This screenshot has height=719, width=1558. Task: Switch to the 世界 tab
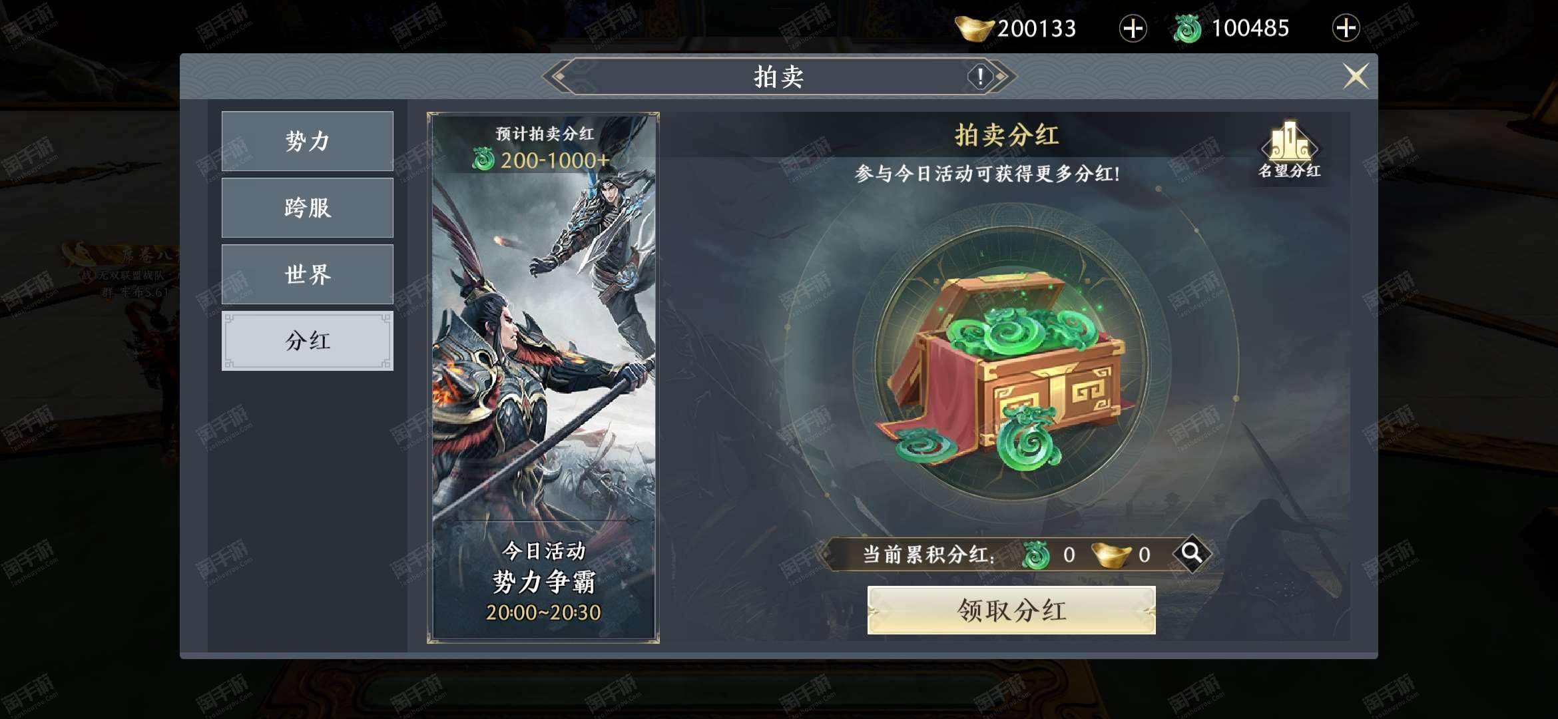[x=308, y=274]
